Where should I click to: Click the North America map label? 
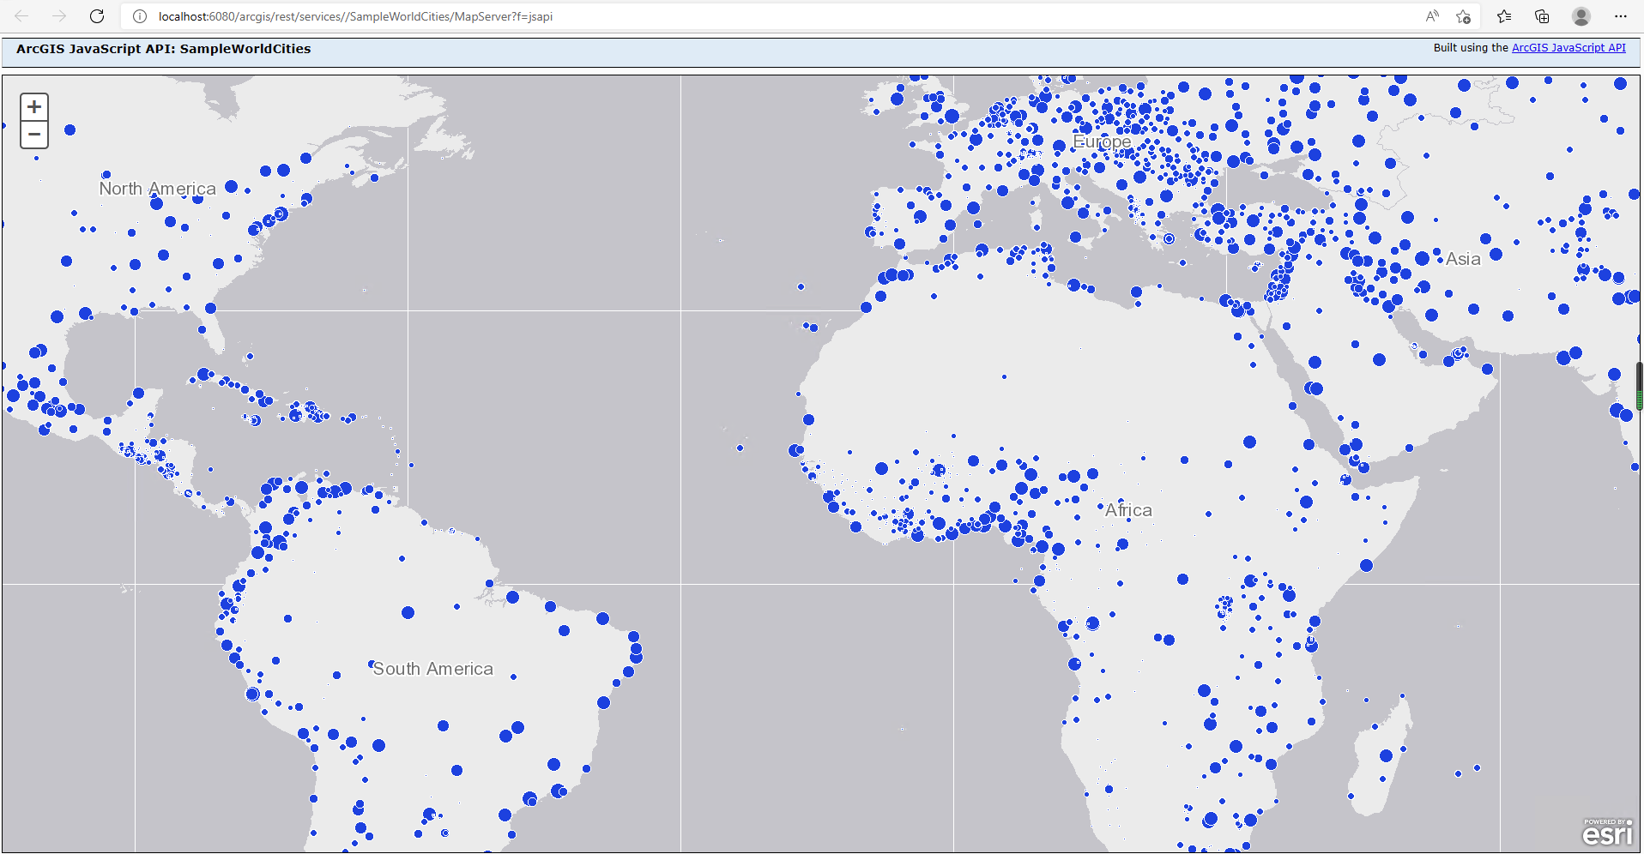pyautogui.click(x=158, y=189)
